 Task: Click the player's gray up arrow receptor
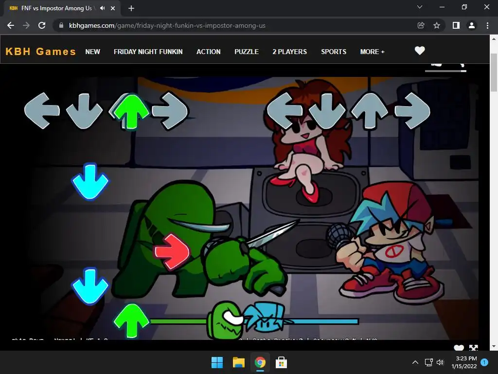(370, 111)
